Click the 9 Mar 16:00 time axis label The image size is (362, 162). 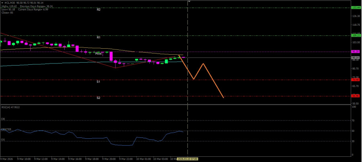(x=75, y=159)
